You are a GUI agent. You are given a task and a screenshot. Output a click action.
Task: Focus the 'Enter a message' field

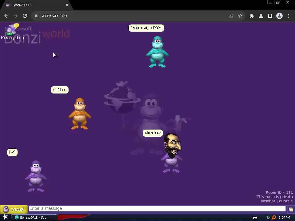pyautogui.click(x=157, y=209)
